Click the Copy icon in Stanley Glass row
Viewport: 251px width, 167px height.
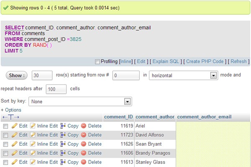(x=63, y=162)
